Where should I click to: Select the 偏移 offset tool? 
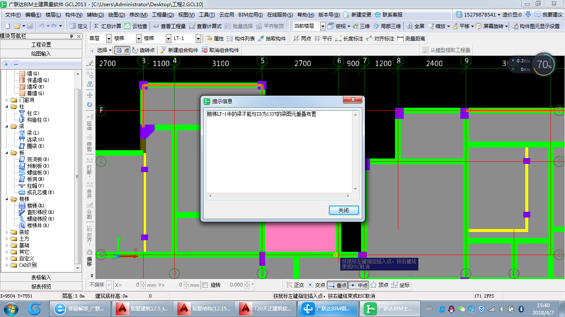coord(89,258)
